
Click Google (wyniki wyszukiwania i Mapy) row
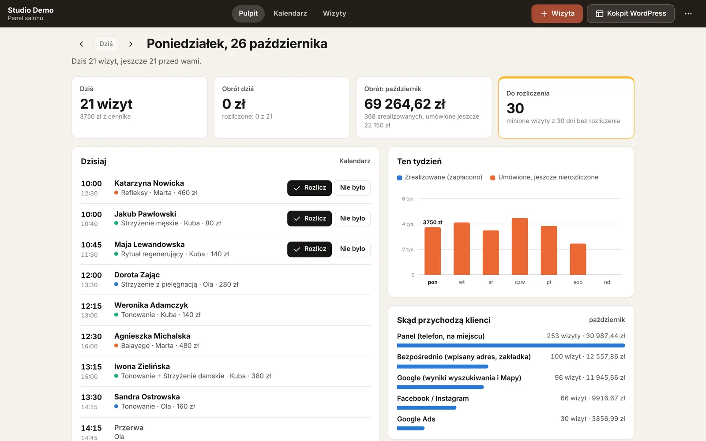[x=511, y=381]
